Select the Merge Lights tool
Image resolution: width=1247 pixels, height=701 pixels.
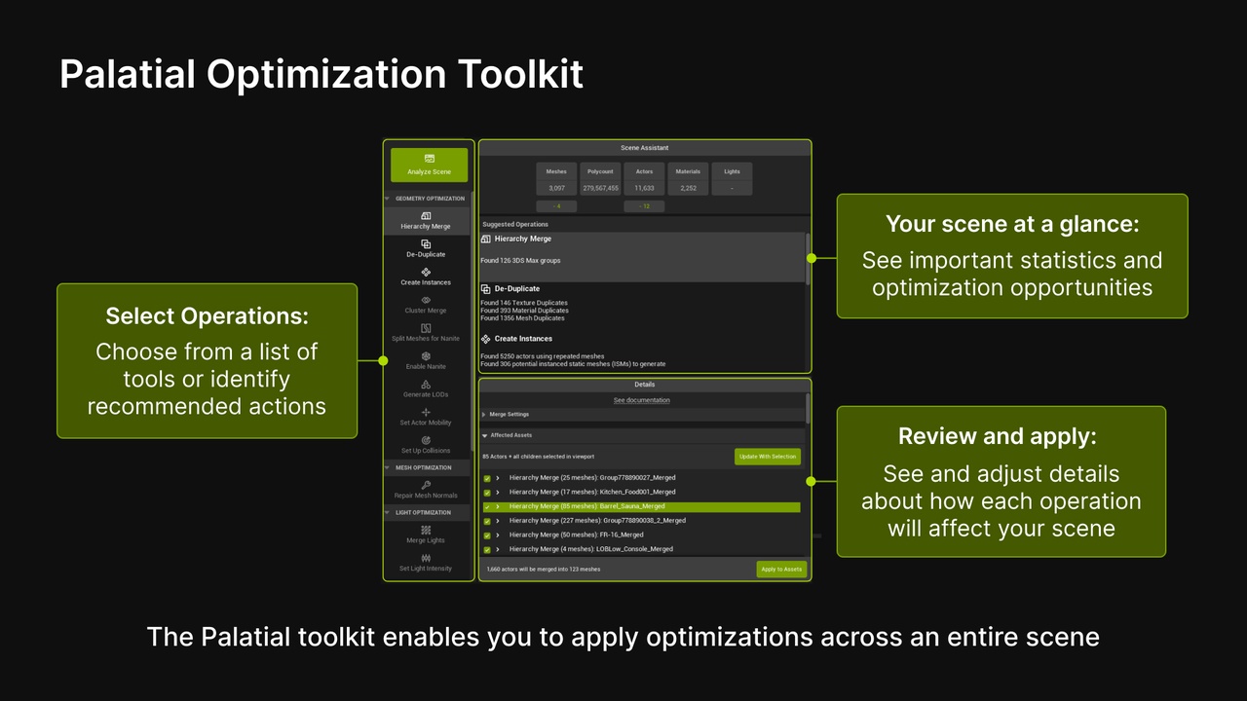click(426, 535)
